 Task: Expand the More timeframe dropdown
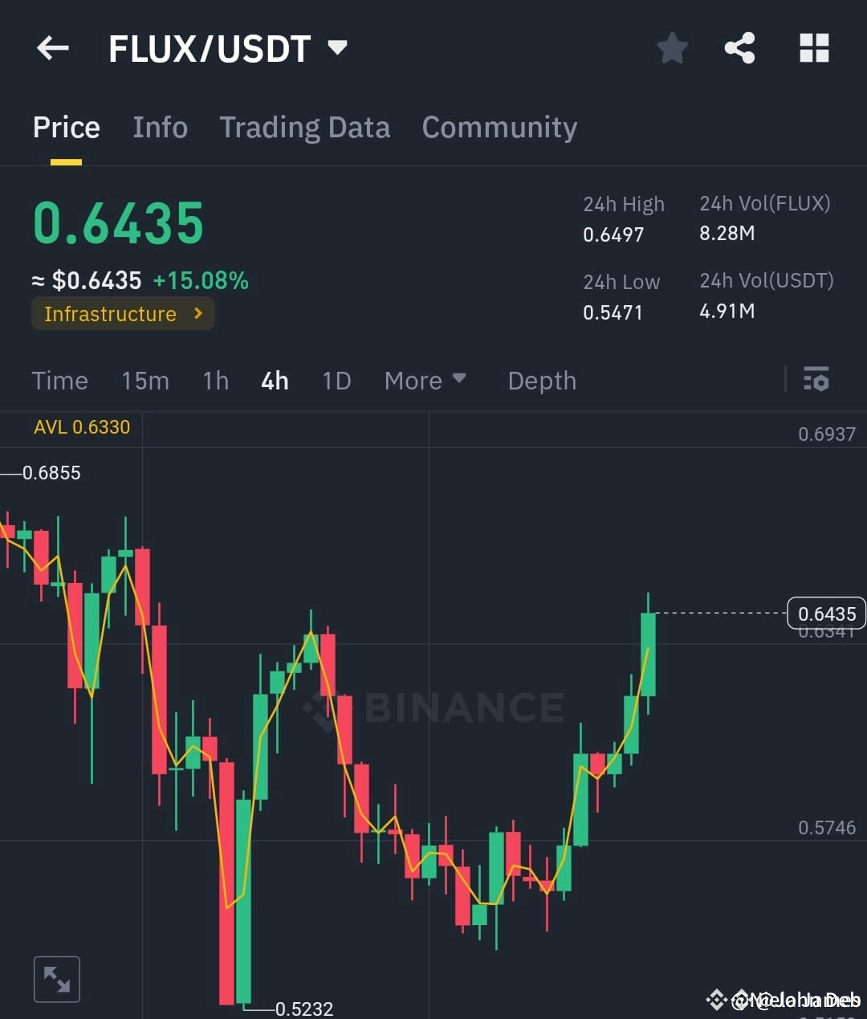(425, 381)
